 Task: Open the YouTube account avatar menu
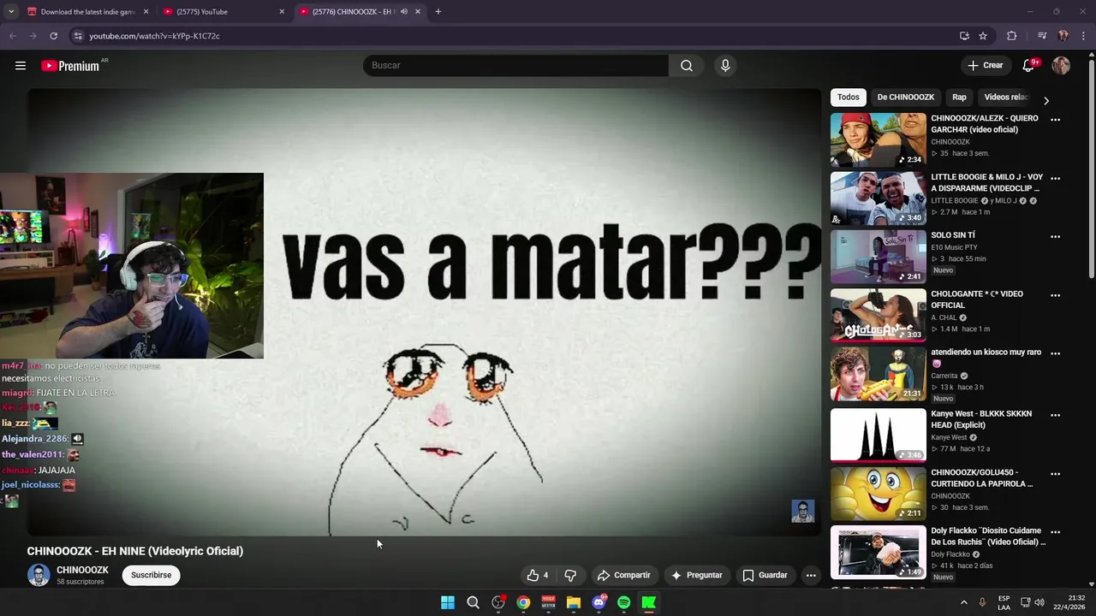(x=1061, y=66)
